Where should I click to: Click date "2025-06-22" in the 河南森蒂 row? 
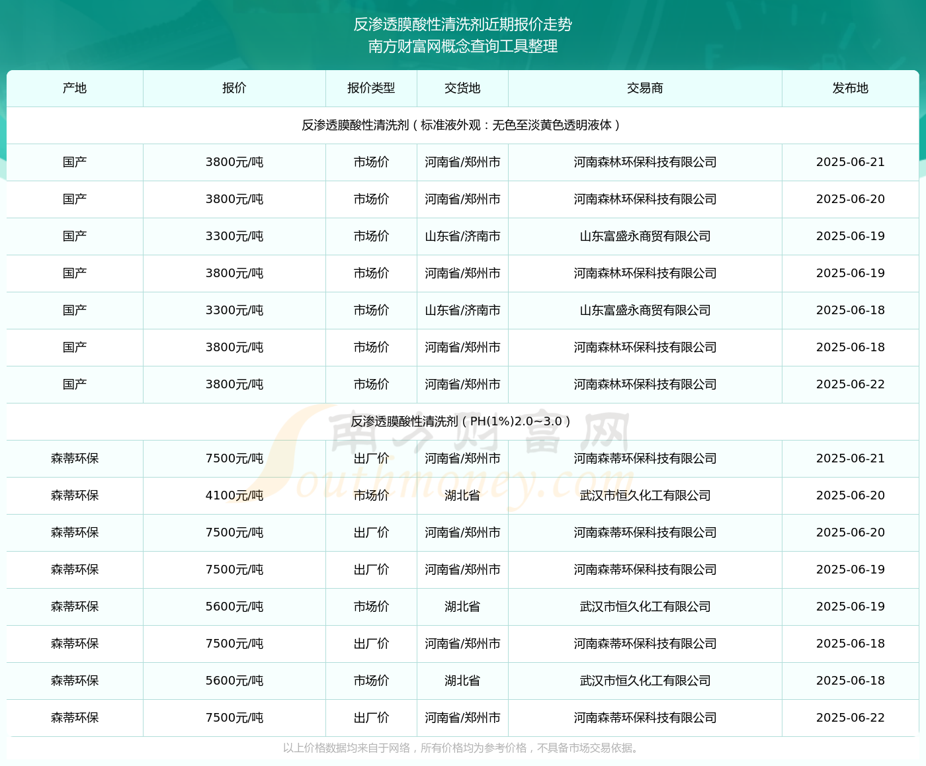850,718
